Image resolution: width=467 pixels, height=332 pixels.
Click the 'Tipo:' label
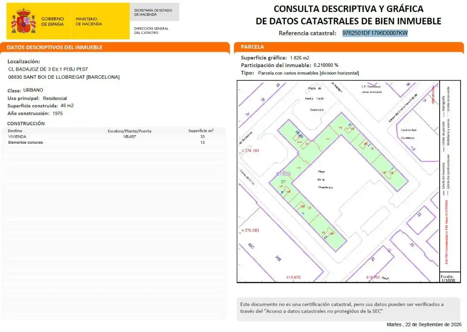pyautogui.click(x=248, y=73)
